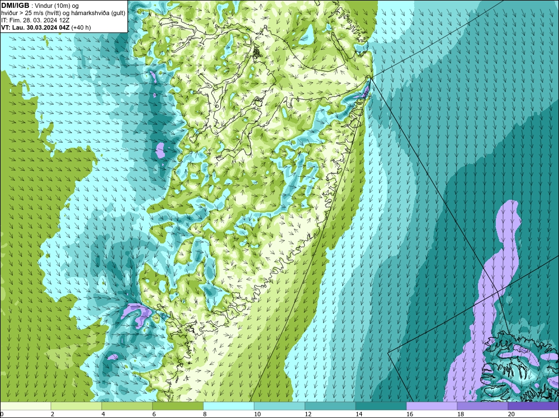Click the 4–6 m/s green legend swatch
The height and width of the screenshot is (418, 559).
[x=127, y=406]
